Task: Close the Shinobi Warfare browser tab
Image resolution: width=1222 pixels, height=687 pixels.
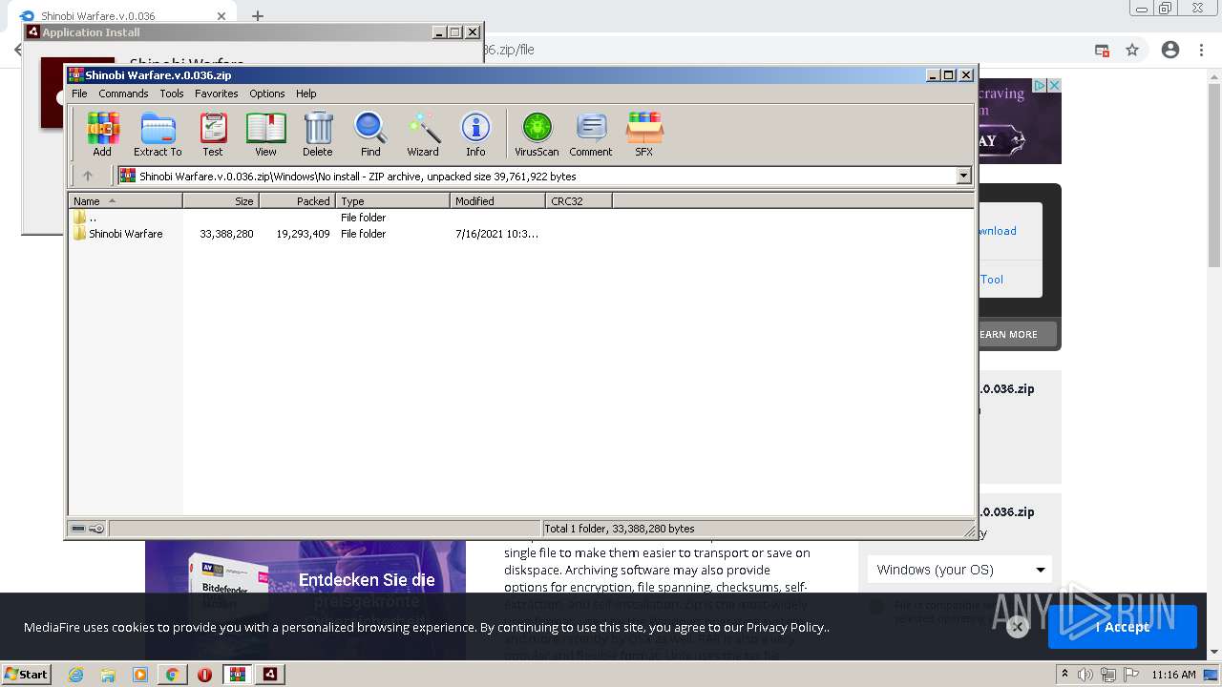Action: [221, 16]
